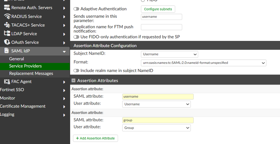The image size is (280, 144).
Task: Click the OAuth Service shield icon
Action: click(7, 42)
